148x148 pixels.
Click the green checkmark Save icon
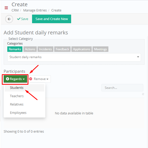(x=18, y=19)
